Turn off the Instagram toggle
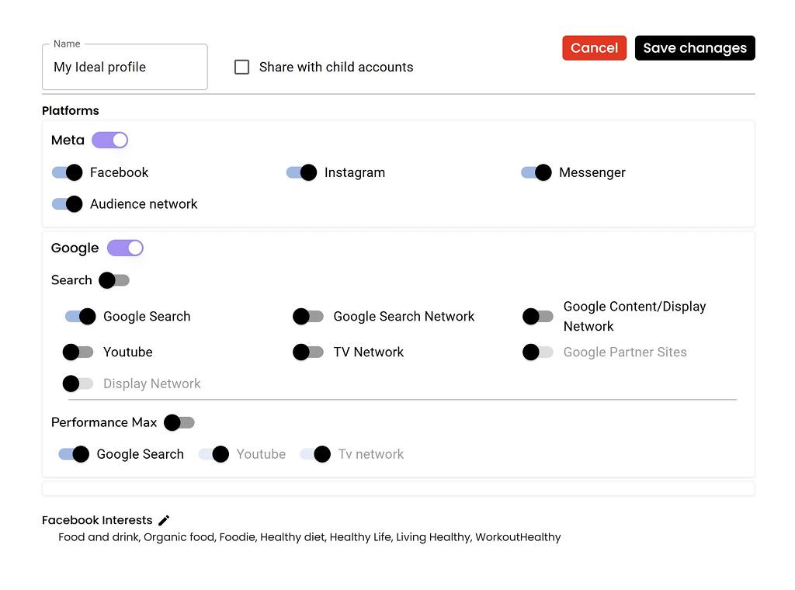This screenshot has height=590, width=795. pyautogui.click(x=301, y=172)
